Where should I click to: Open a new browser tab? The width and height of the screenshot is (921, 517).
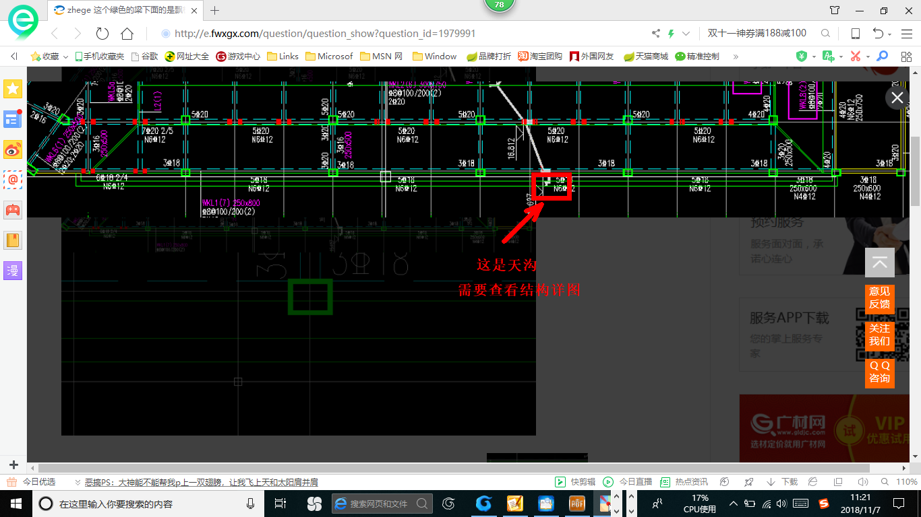(215, 10)
